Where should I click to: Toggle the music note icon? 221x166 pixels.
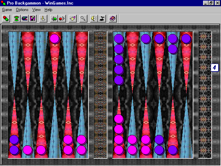[x=102, y=19]
